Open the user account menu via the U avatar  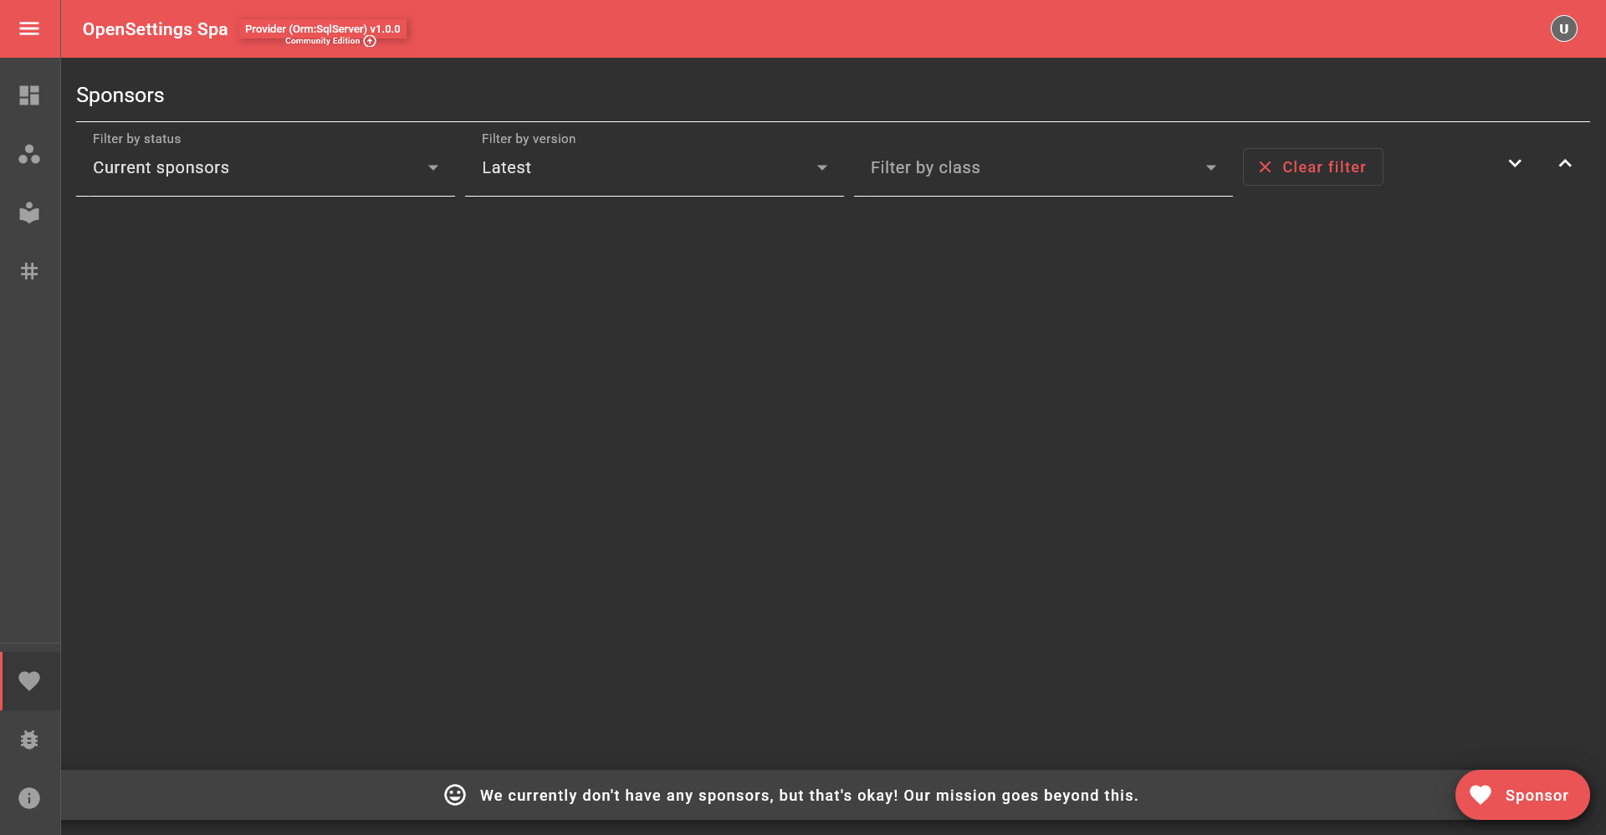click(1563, 28)
